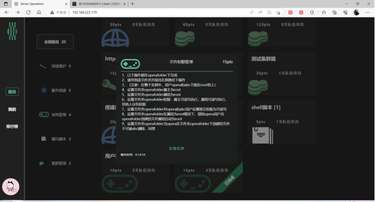This screenshot has height=202, width=375.
Task: Go to the 题目 sidebar tab
Action: coord(12,92)
